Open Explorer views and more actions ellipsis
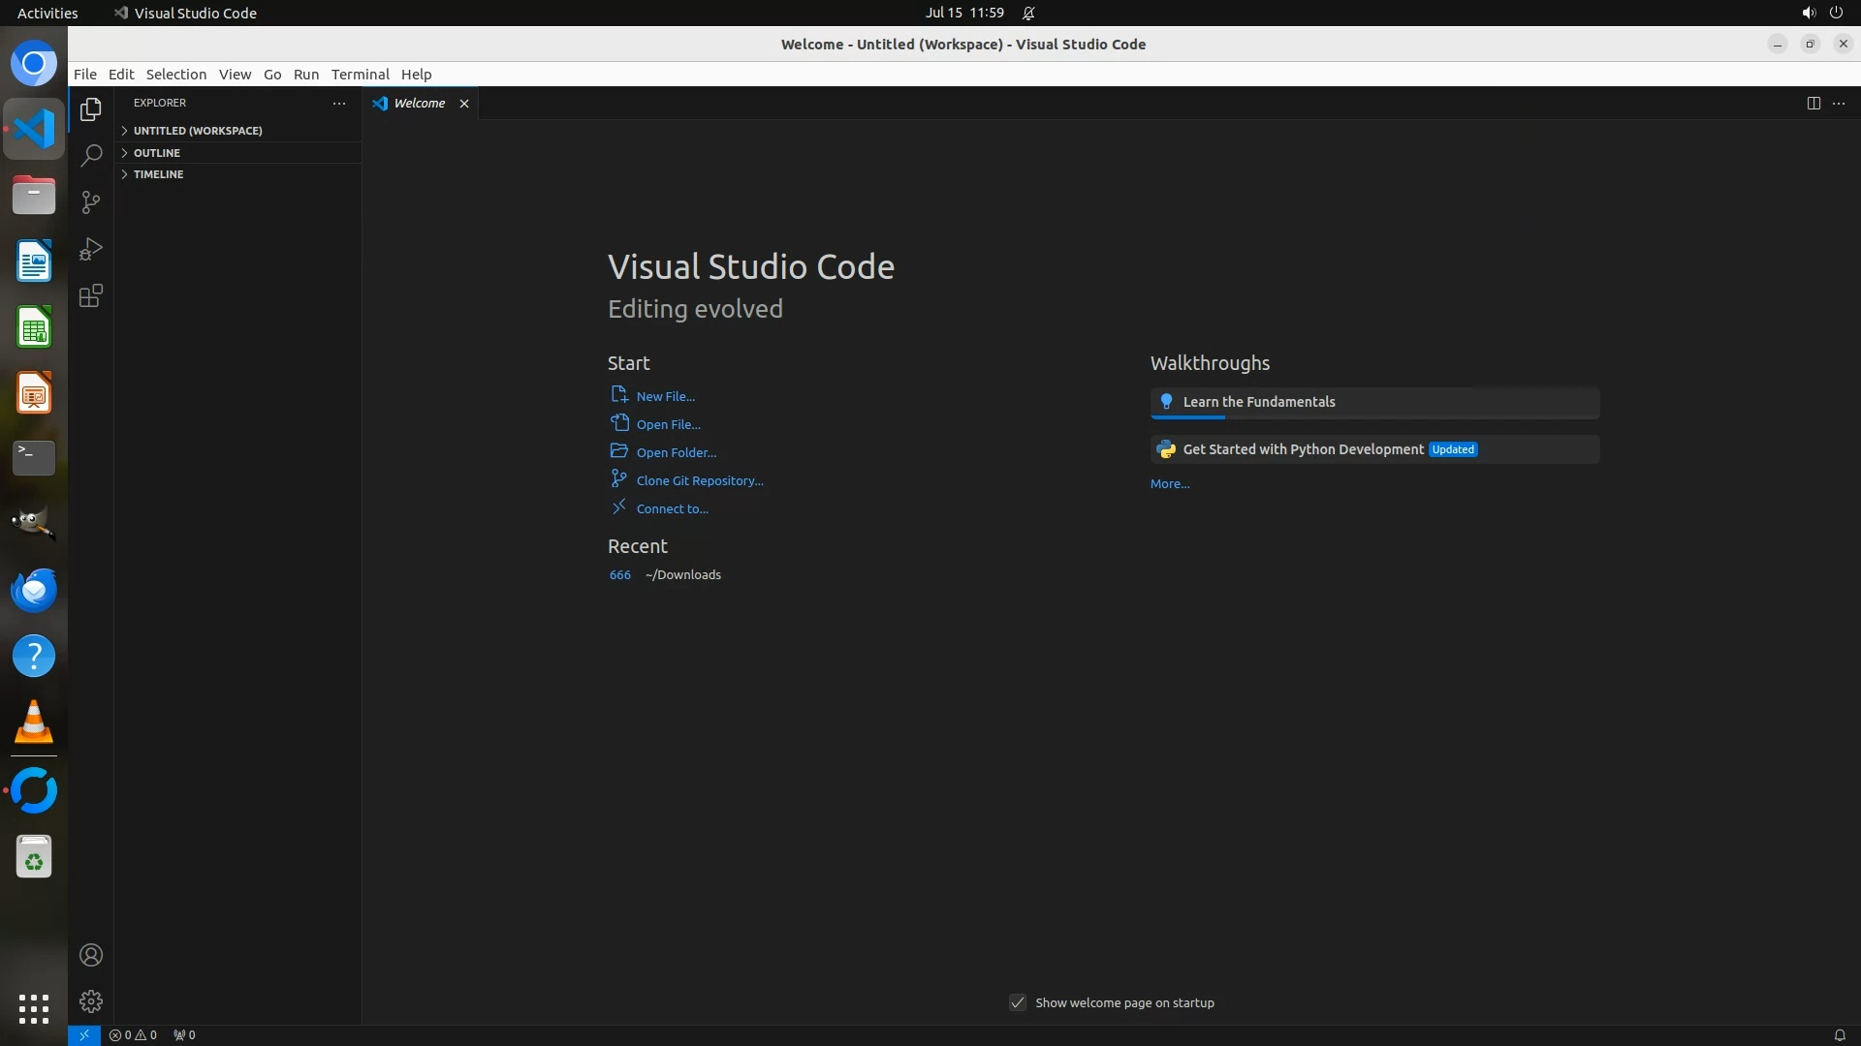Image resolution: width=1861 pixels, height=1046 pixels. (x=339, y=103)
